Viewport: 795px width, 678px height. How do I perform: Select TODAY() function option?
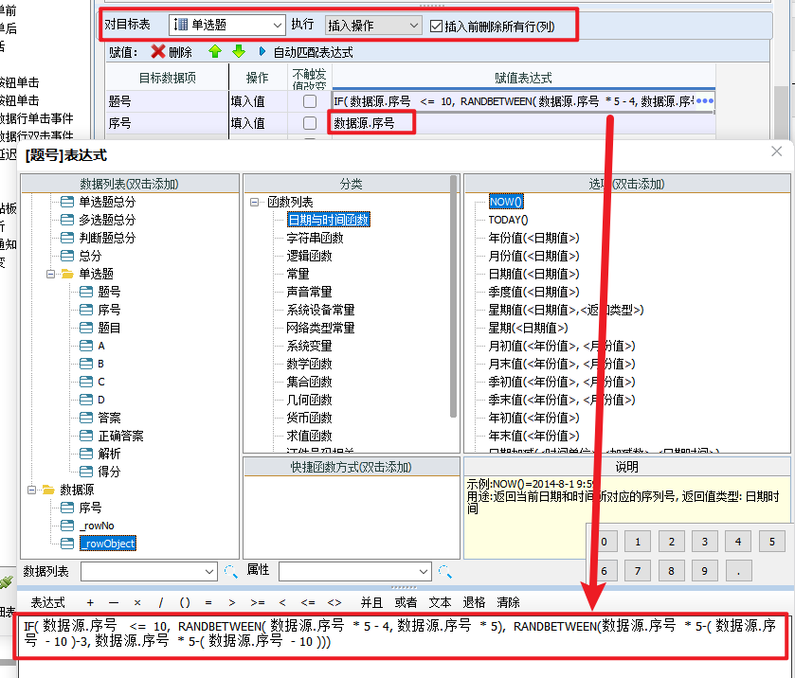click(508, 220)
